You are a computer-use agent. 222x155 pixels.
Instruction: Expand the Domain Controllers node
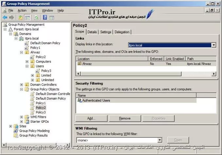(22, 85)
